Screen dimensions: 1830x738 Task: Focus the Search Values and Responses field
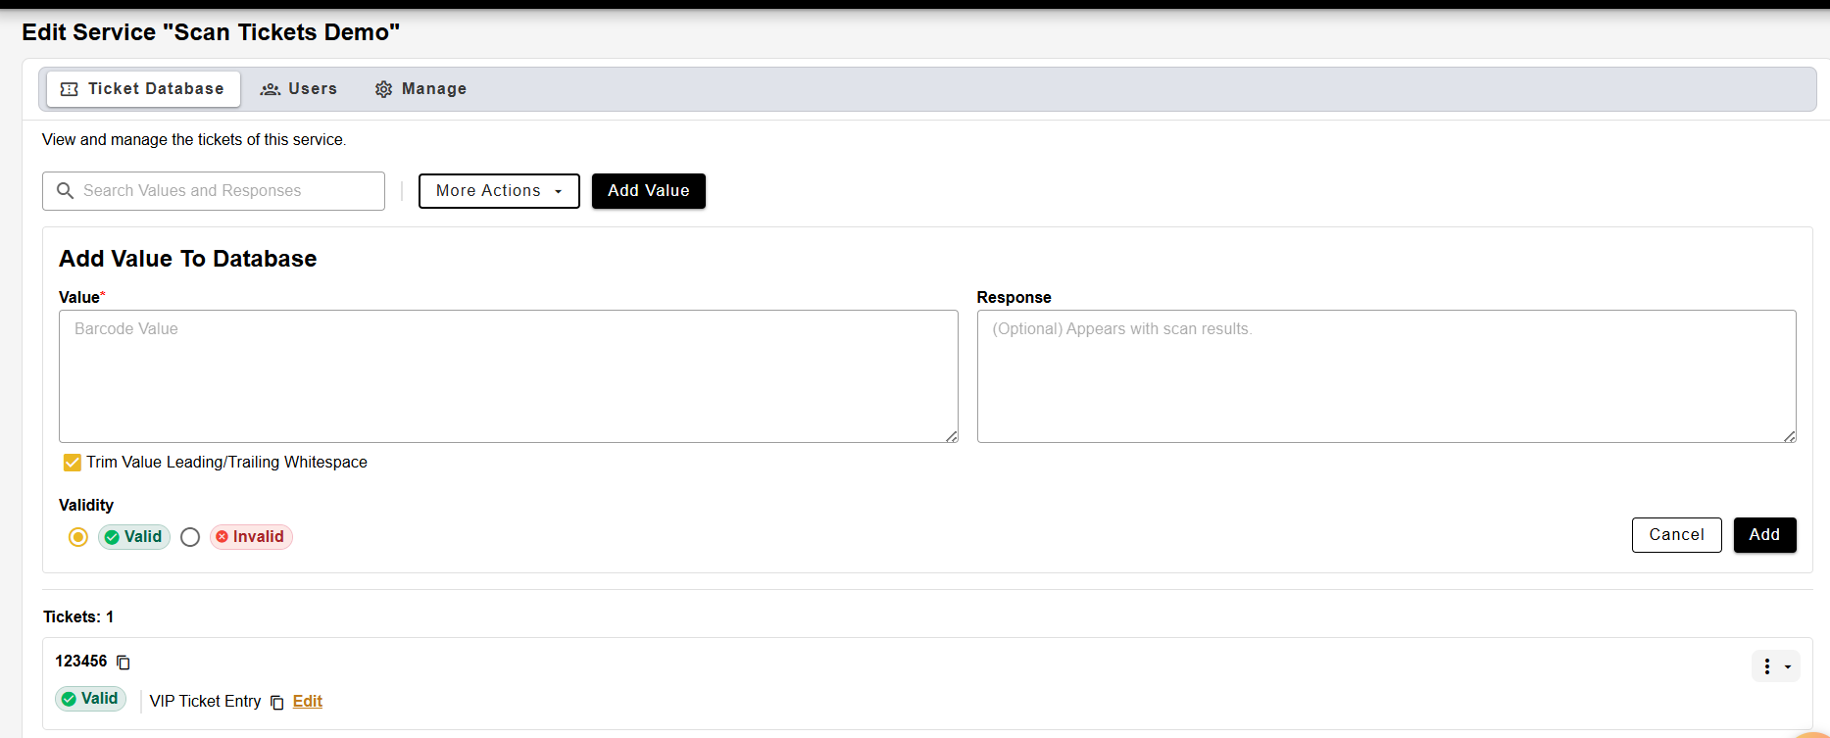(214, 191)
